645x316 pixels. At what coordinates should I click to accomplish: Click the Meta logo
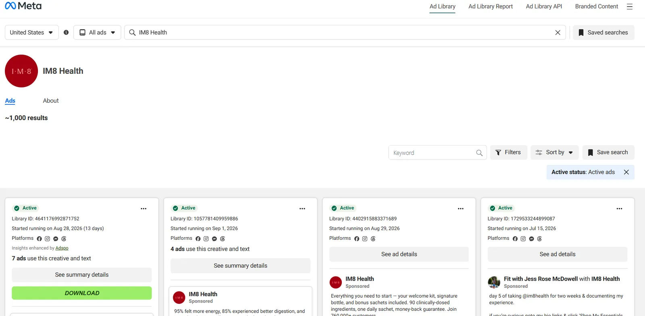[x=23, y=6]
